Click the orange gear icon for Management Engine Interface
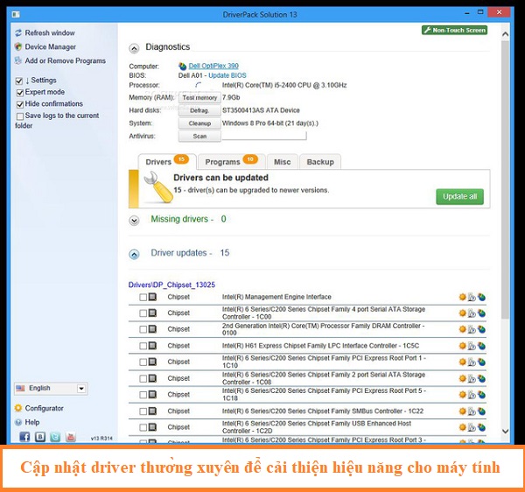Viewport: 525px width, 492px height. coord(463,298)
